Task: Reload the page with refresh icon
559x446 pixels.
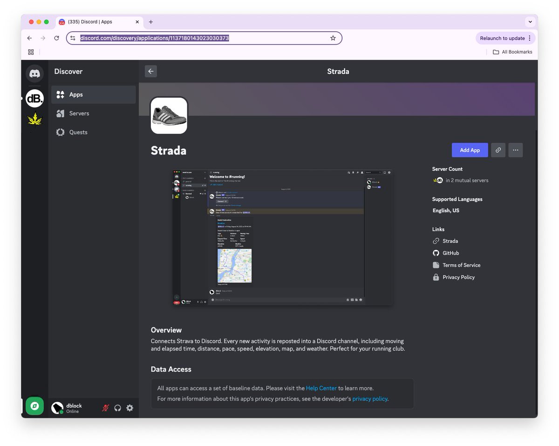Action: [56, 38]
